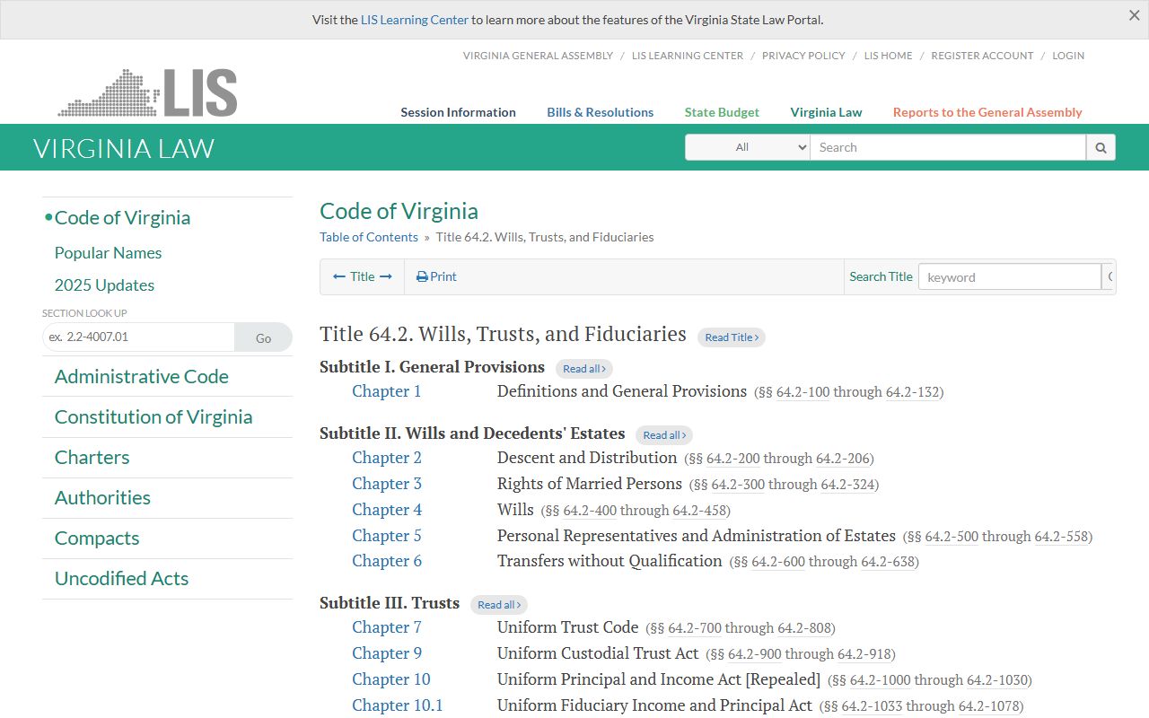Click the Go button for section lookup
1149x718 pixels.
pyautogui.click(x=263, y=337)
